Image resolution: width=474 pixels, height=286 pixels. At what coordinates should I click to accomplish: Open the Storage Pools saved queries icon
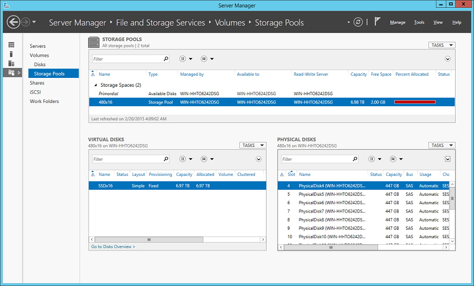tap(204, 59)
